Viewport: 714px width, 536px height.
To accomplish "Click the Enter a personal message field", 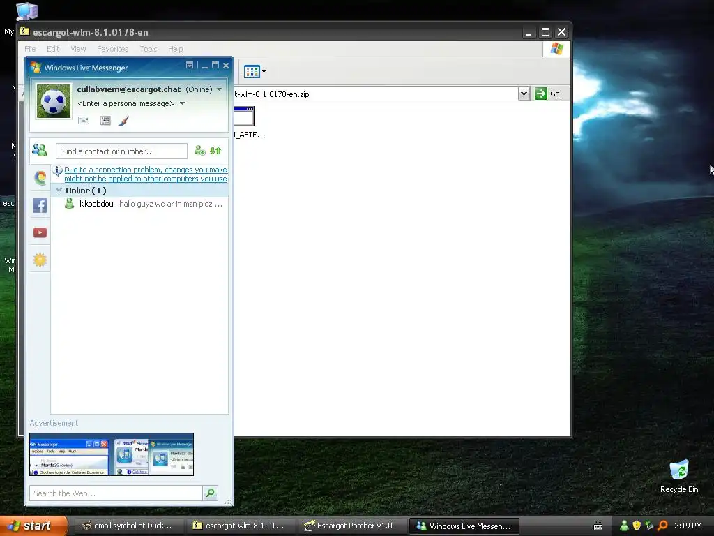I will [x=126, y=103].
